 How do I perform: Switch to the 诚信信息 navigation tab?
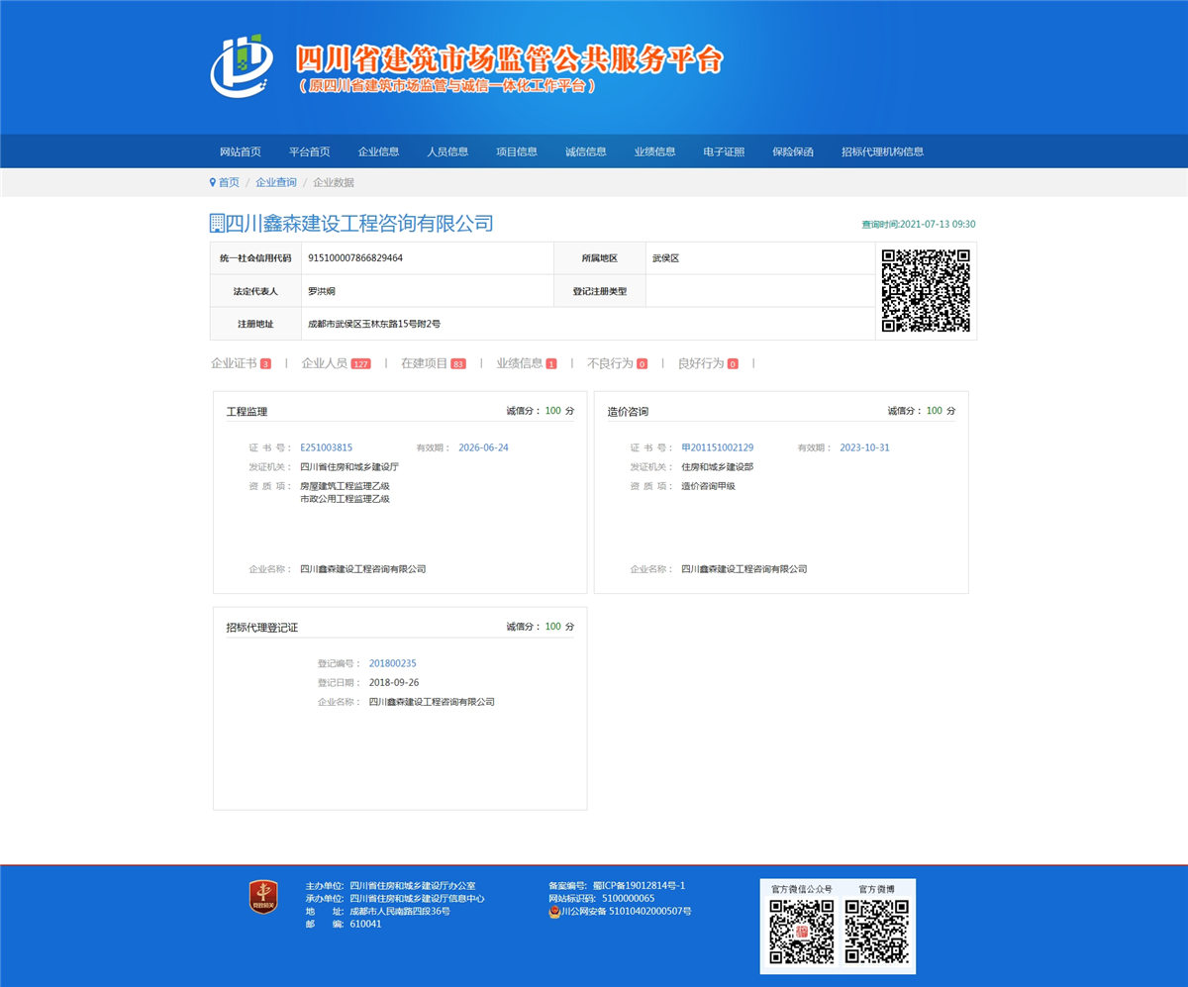pos(584,150)
